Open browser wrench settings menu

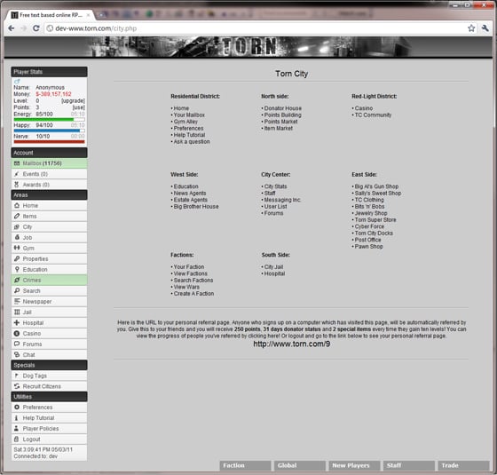coord(485,28)
